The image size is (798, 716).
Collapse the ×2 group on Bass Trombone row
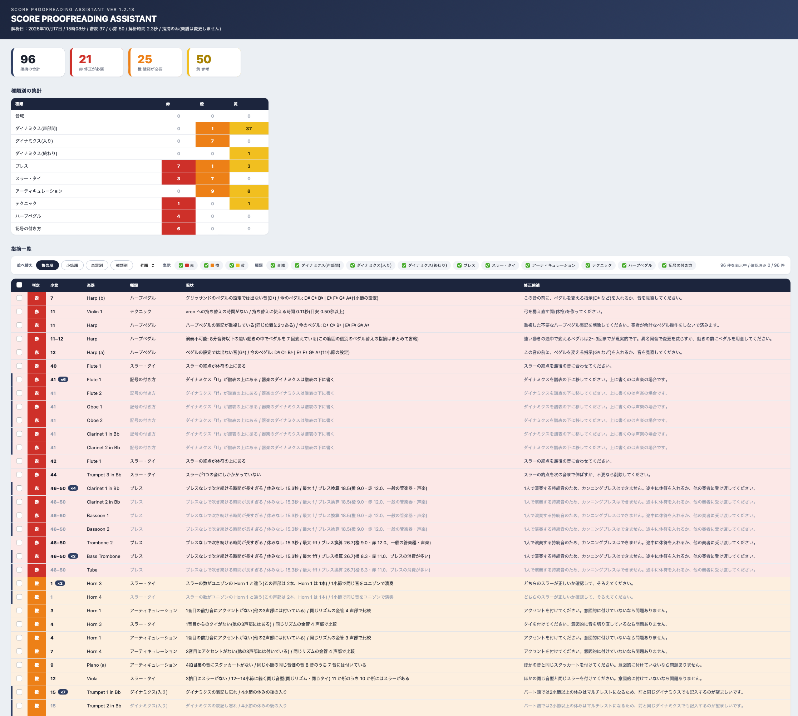coord(73,556)
